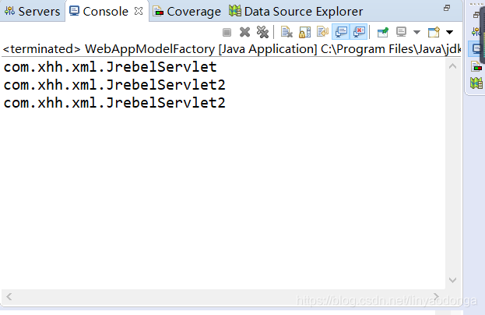
Task: Click the Remove Launch single X icon
Action: 244,32
